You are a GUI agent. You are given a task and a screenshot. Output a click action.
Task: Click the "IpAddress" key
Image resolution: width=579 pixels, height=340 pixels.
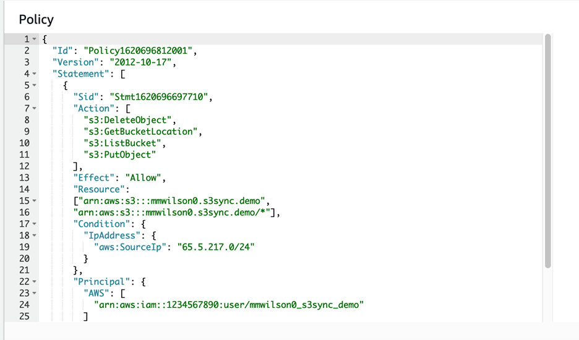112,236
